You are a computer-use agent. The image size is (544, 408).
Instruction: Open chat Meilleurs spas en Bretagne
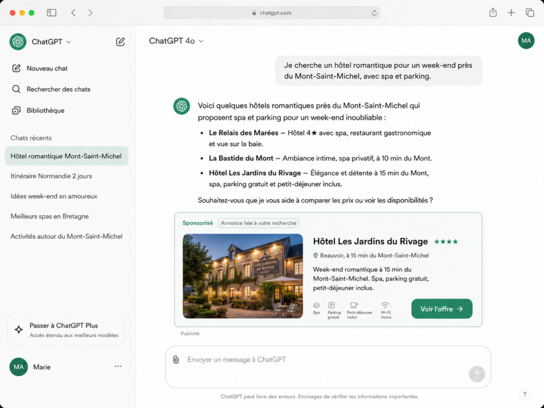pyautogui.click(x=49, y=216)
